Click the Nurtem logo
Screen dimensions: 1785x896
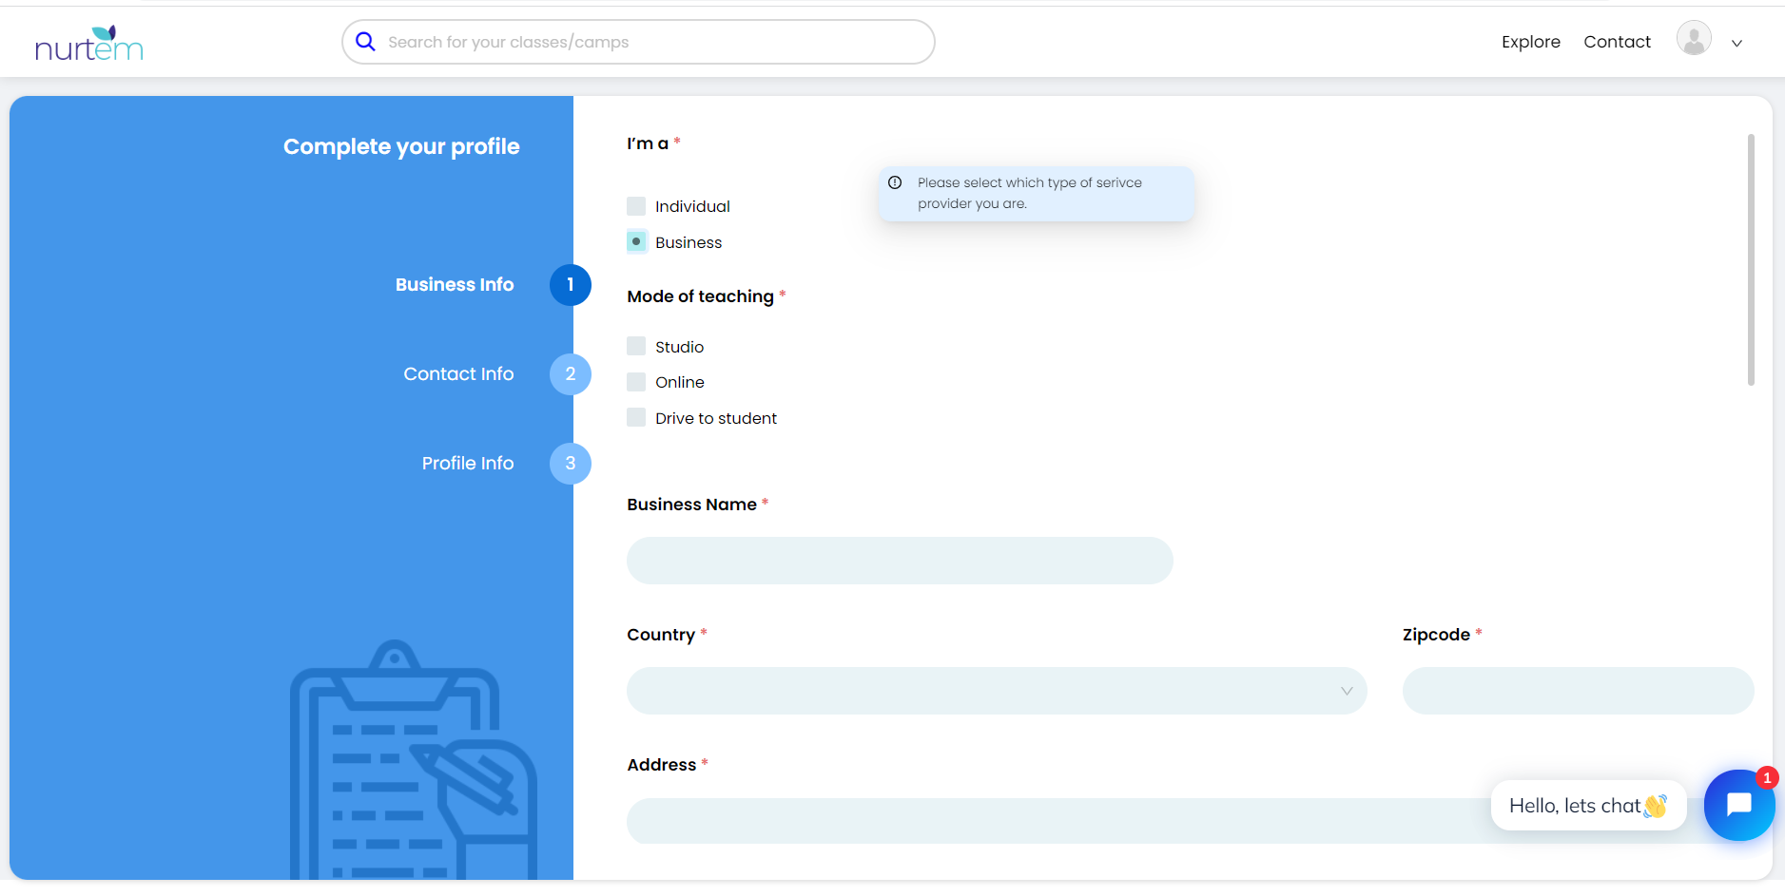point(88,41)
